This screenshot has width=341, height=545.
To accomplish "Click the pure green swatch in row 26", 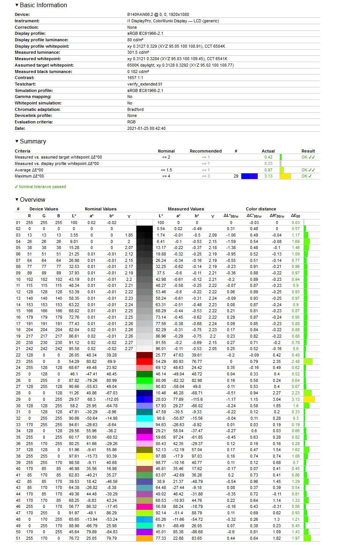I will (144, 380).
